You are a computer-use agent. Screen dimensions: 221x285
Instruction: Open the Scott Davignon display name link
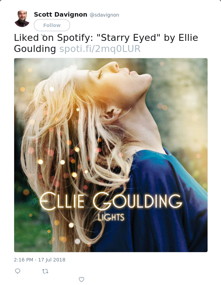pyautogui.click(x=60, y=14)
